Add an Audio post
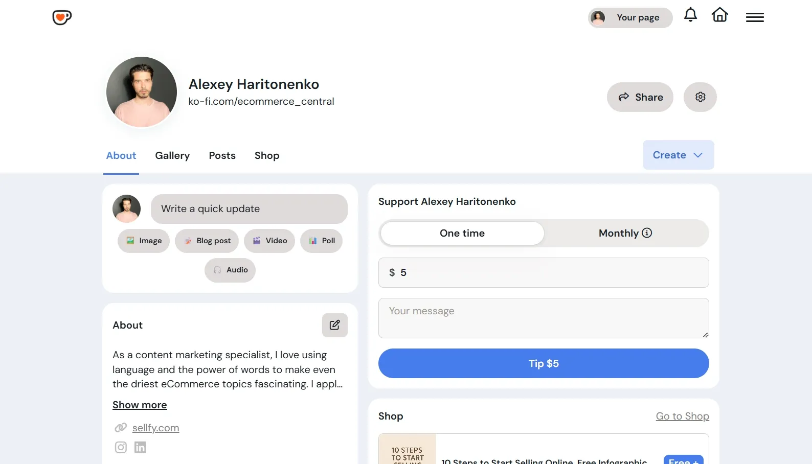This screenshot has width=812, height=464. click(230, 270)
